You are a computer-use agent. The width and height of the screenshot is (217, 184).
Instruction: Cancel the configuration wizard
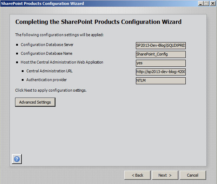pyautogui.click(x=193, y=175)
